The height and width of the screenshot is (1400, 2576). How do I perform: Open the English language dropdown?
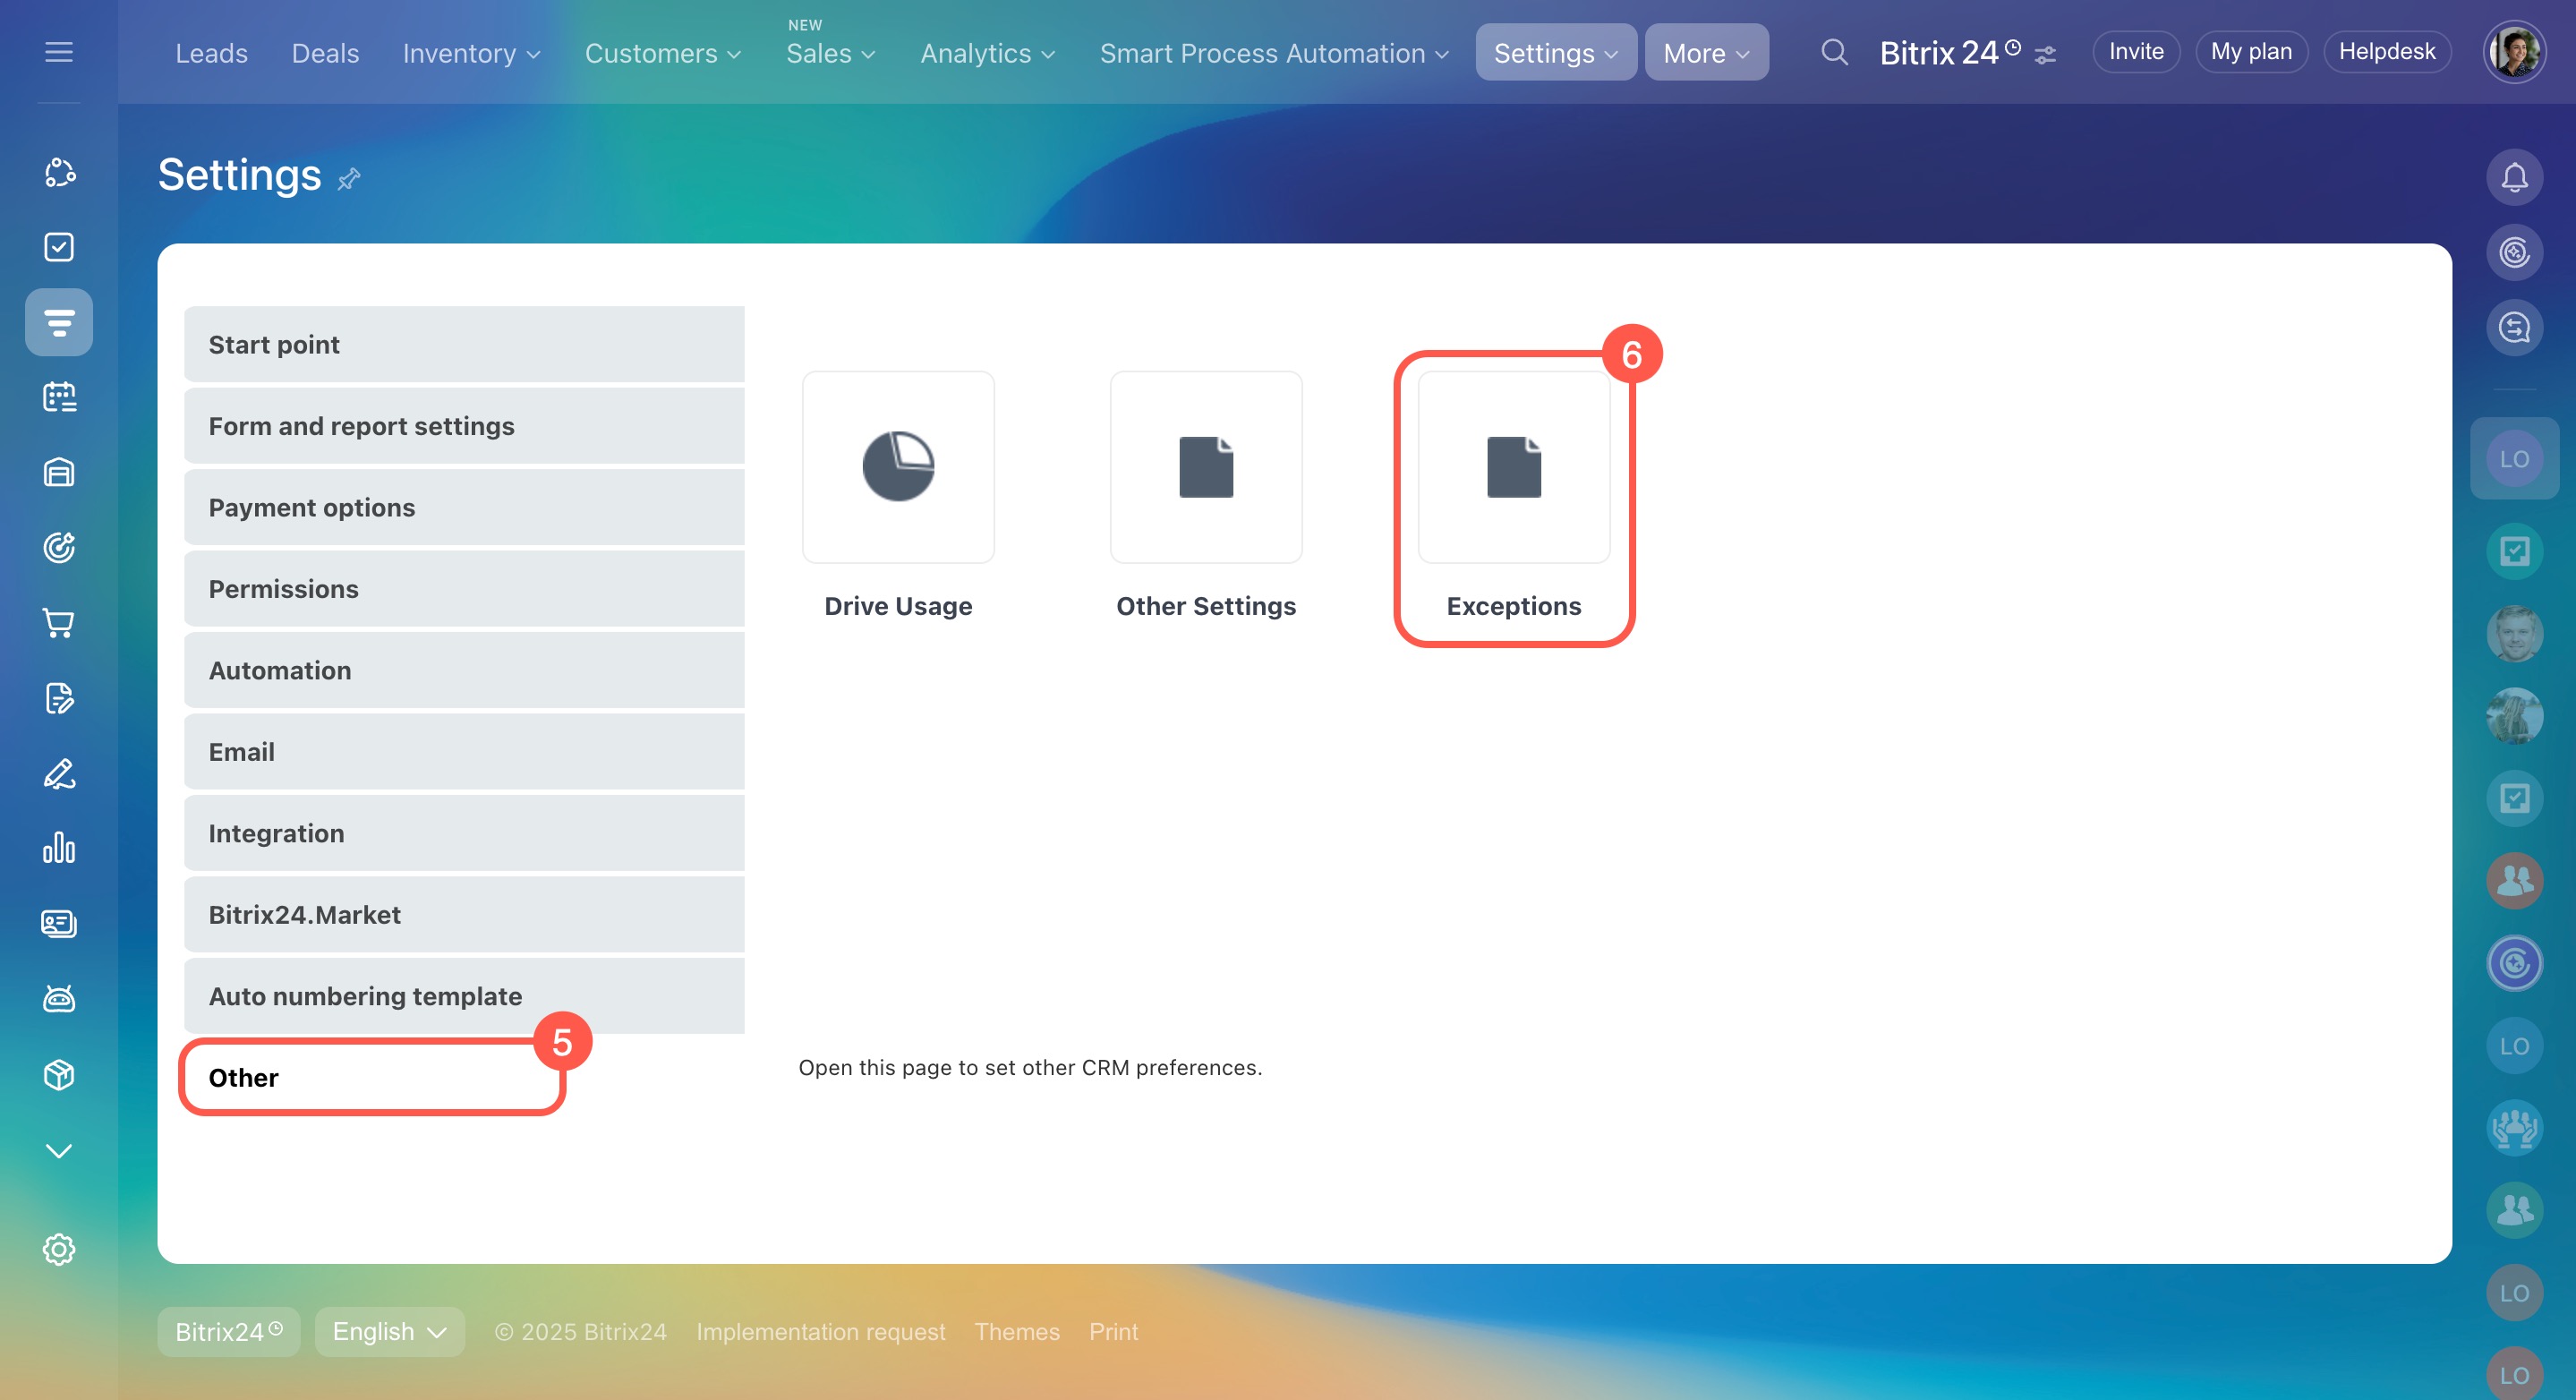point(389,1332)
